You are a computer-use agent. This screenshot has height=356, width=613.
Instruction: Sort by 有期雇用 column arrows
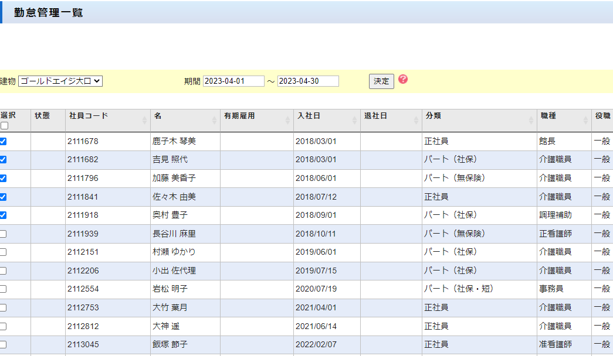tap(287, 120)
